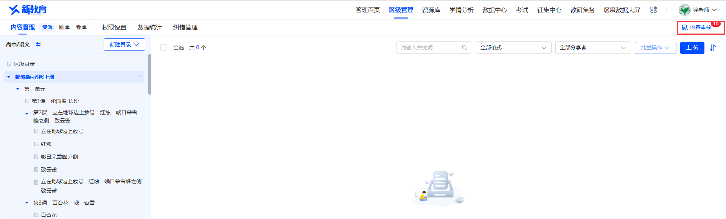Tick the 全选 checkbox

(x=163, y=47)
